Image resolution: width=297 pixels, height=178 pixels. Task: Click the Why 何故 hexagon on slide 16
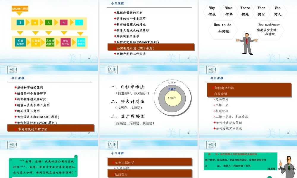click(x=212, y=11)
